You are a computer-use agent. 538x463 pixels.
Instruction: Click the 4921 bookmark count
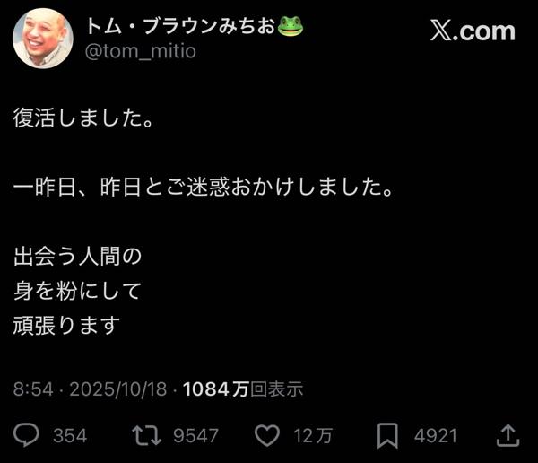tap(436, 435)
